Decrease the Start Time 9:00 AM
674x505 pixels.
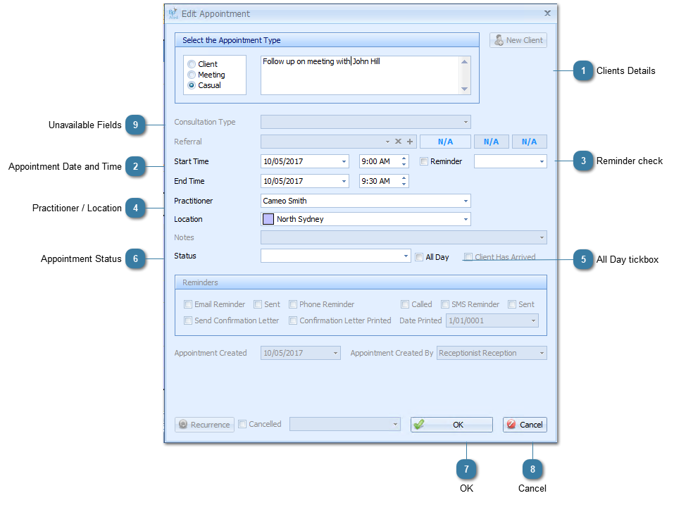(404, 165)
